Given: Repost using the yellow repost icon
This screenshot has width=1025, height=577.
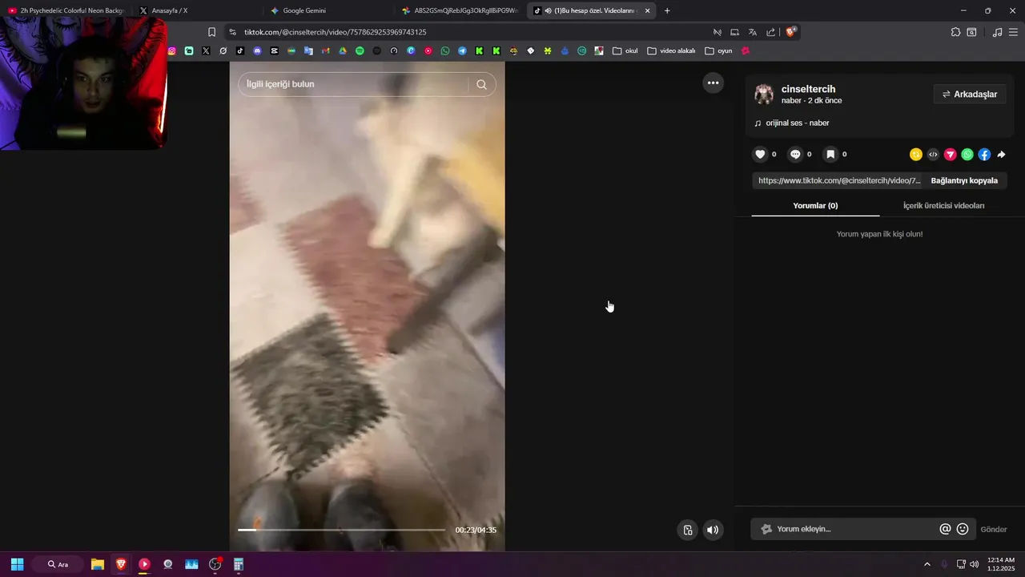Looking at the screenshot, I should 916,155.
